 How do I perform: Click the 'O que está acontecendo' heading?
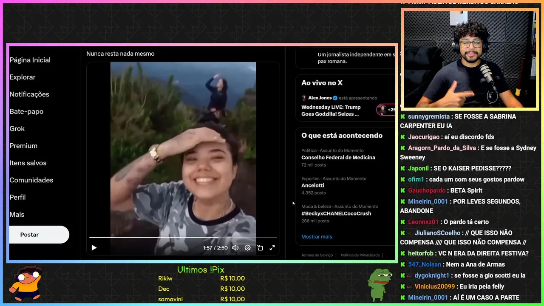342,136
